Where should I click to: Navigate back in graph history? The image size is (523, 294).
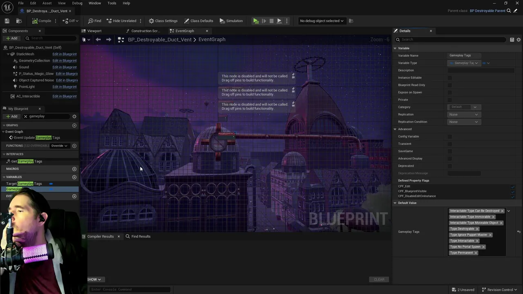98,40
